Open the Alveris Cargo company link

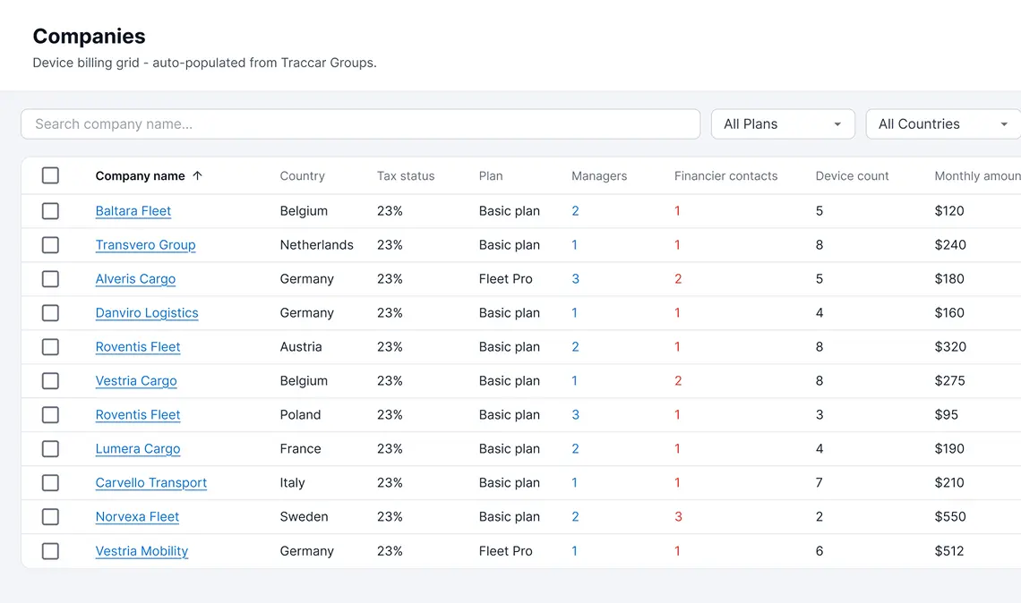(135, 279)
